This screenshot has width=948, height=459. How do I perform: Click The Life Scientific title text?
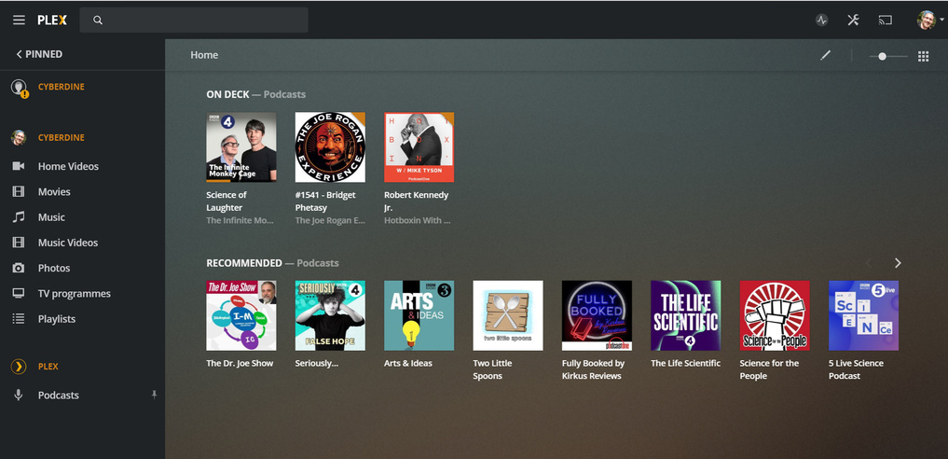[x=686, y=364]
